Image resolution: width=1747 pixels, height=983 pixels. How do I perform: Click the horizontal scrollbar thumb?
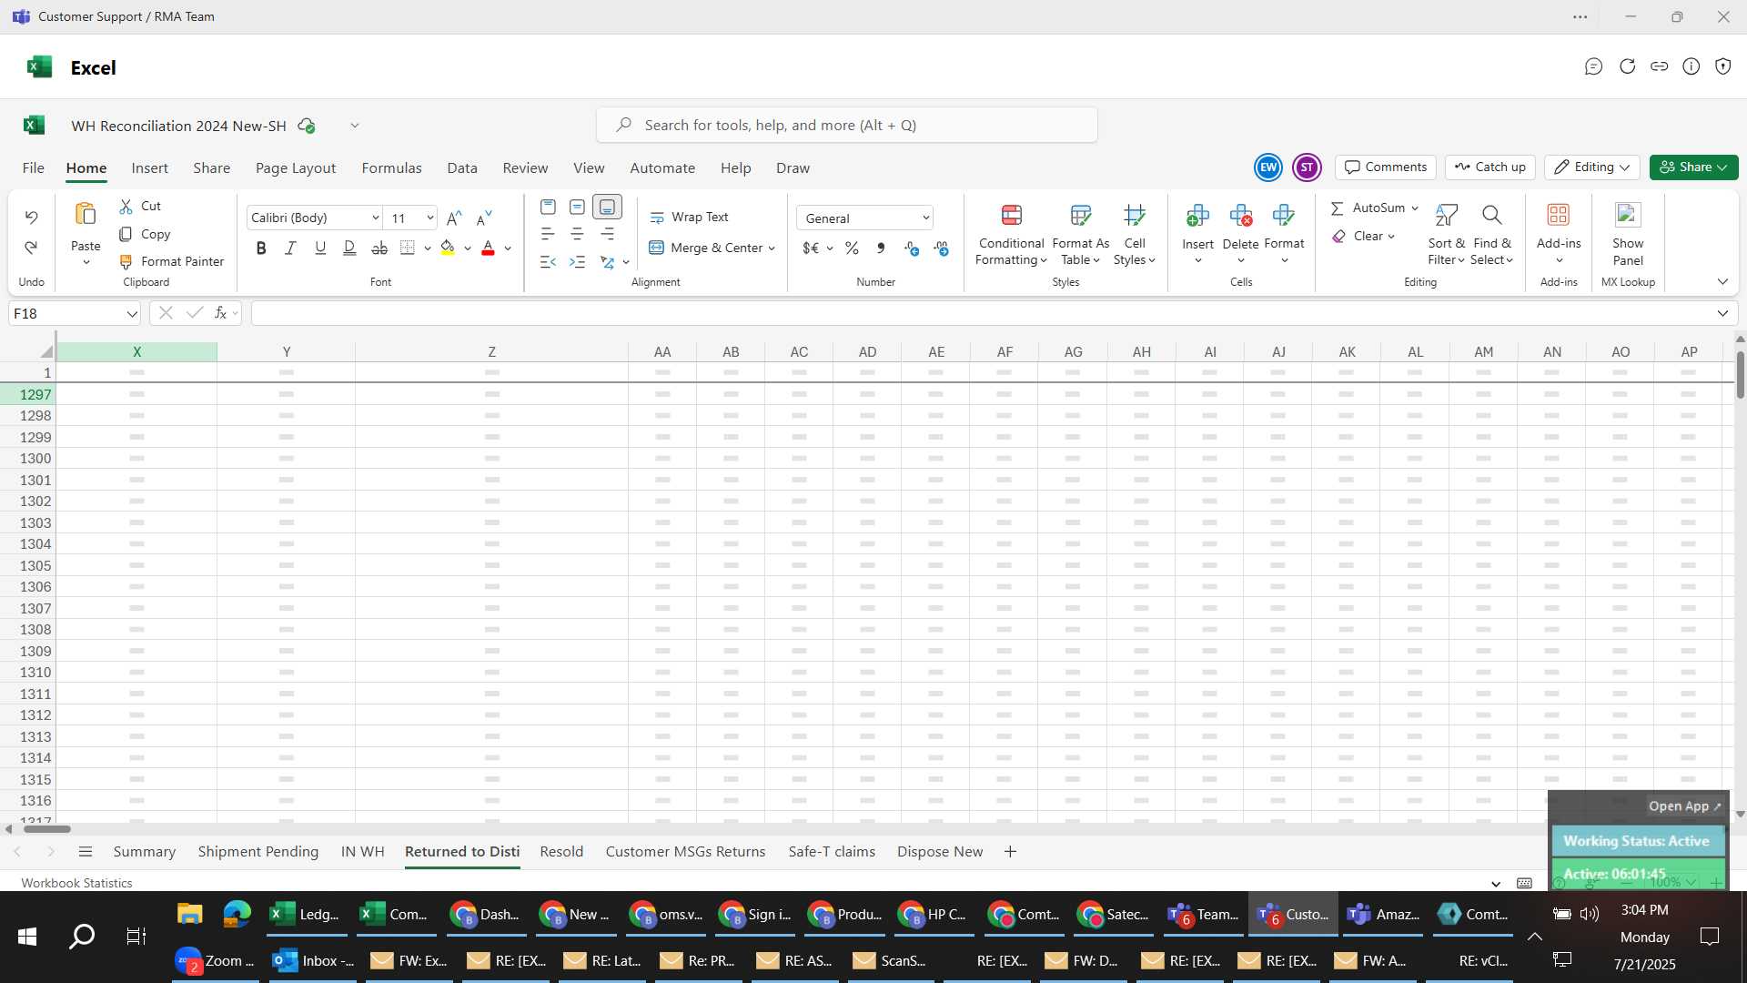click(46, 828)
